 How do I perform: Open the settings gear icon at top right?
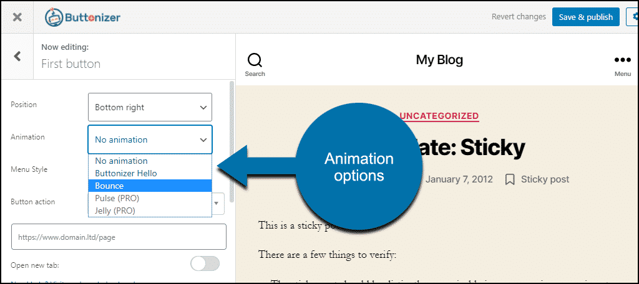pos(633,17)
